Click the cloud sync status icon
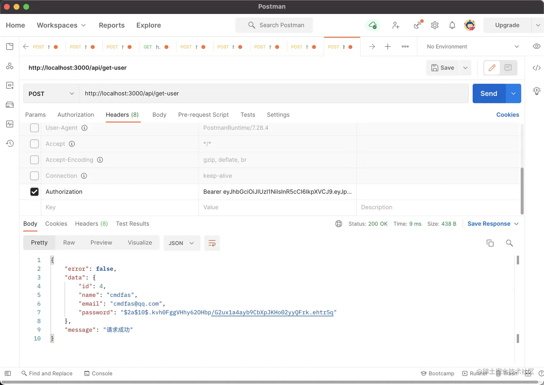The width and height of the screenshot is (544, 385). coord(372,25)
